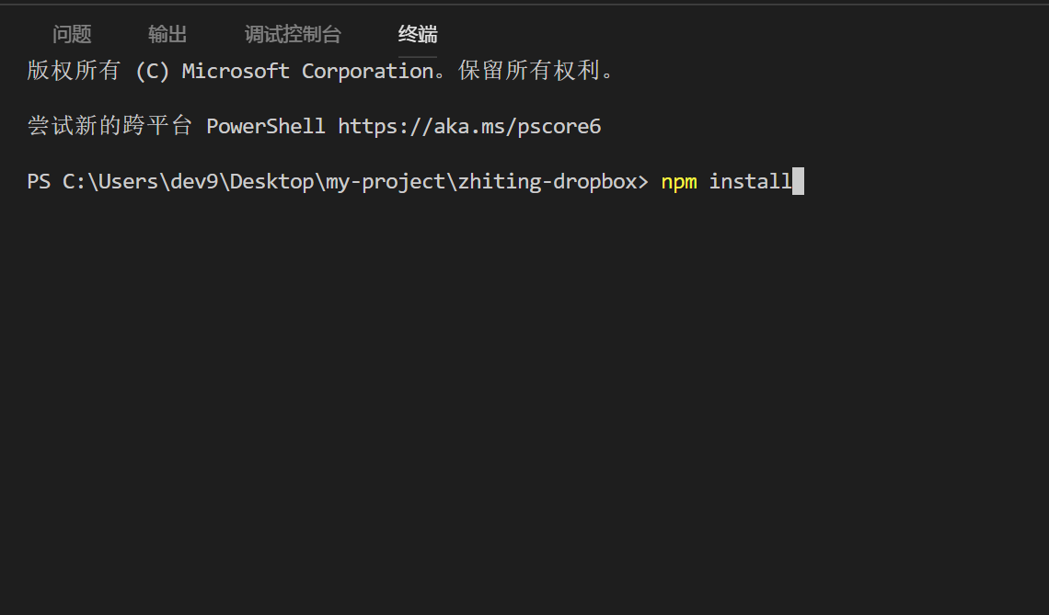Click the 版权所有 (C) text at line start

(98, 71)
